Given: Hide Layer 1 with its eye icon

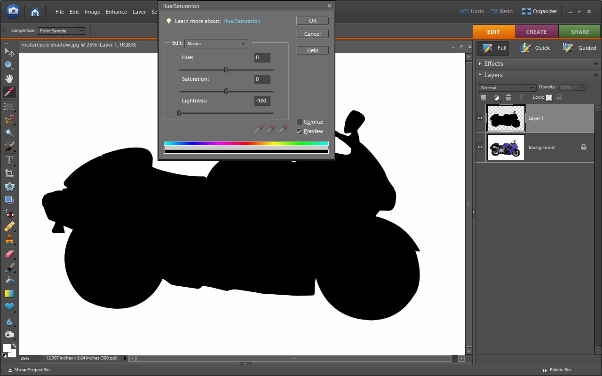Looking at the screenshot, I should (480, 118).
